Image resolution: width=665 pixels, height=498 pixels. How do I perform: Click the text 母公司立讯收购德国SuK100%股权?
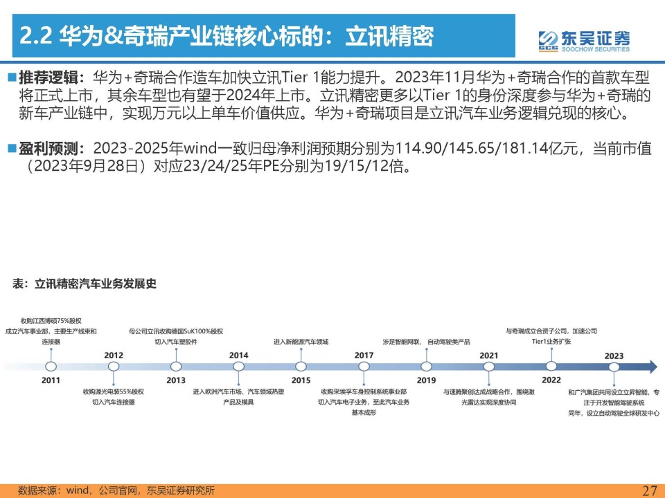(x=176, y=331)
